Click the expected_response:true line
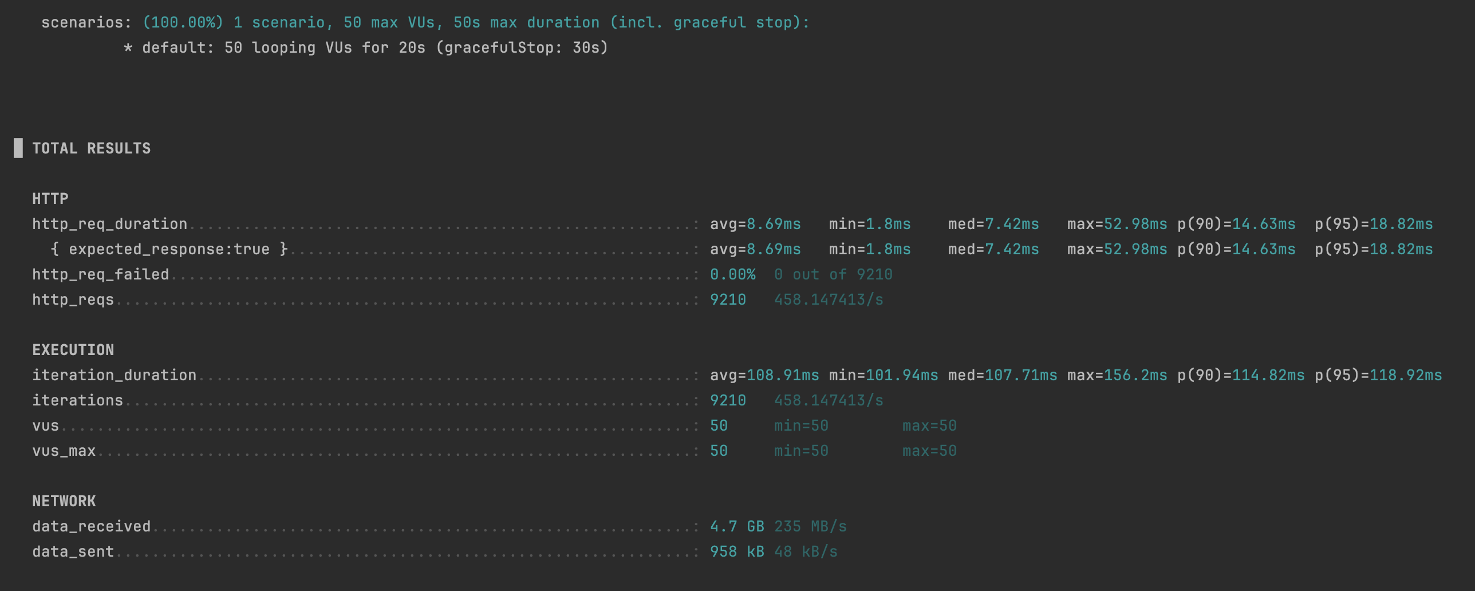Screen dimensions: 1475x591 point(169,249)
